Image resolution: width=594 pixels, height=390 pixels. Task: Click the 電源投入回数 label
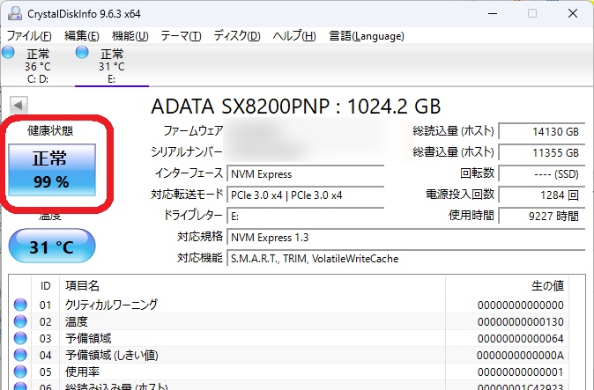[460, 194]
